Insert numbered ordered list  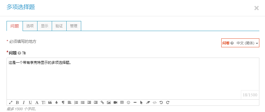[76, 103]
